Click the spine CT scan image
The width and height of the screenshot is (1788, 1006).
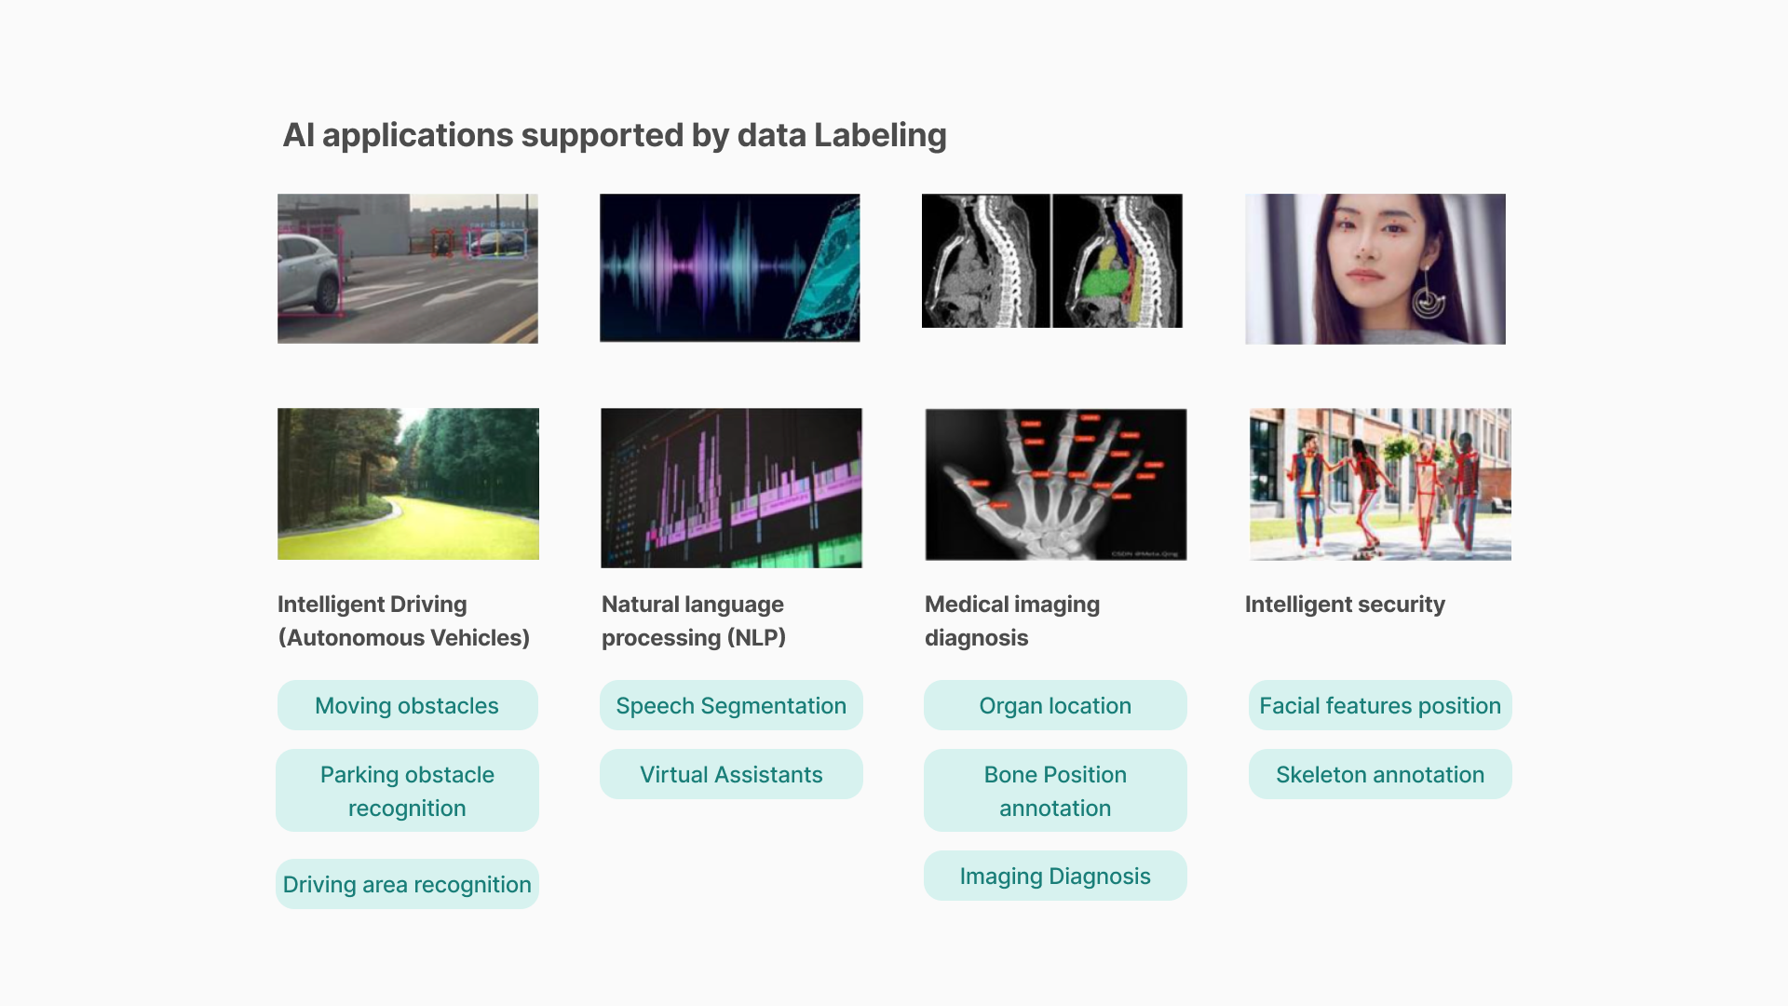[x=1051, y=261]
